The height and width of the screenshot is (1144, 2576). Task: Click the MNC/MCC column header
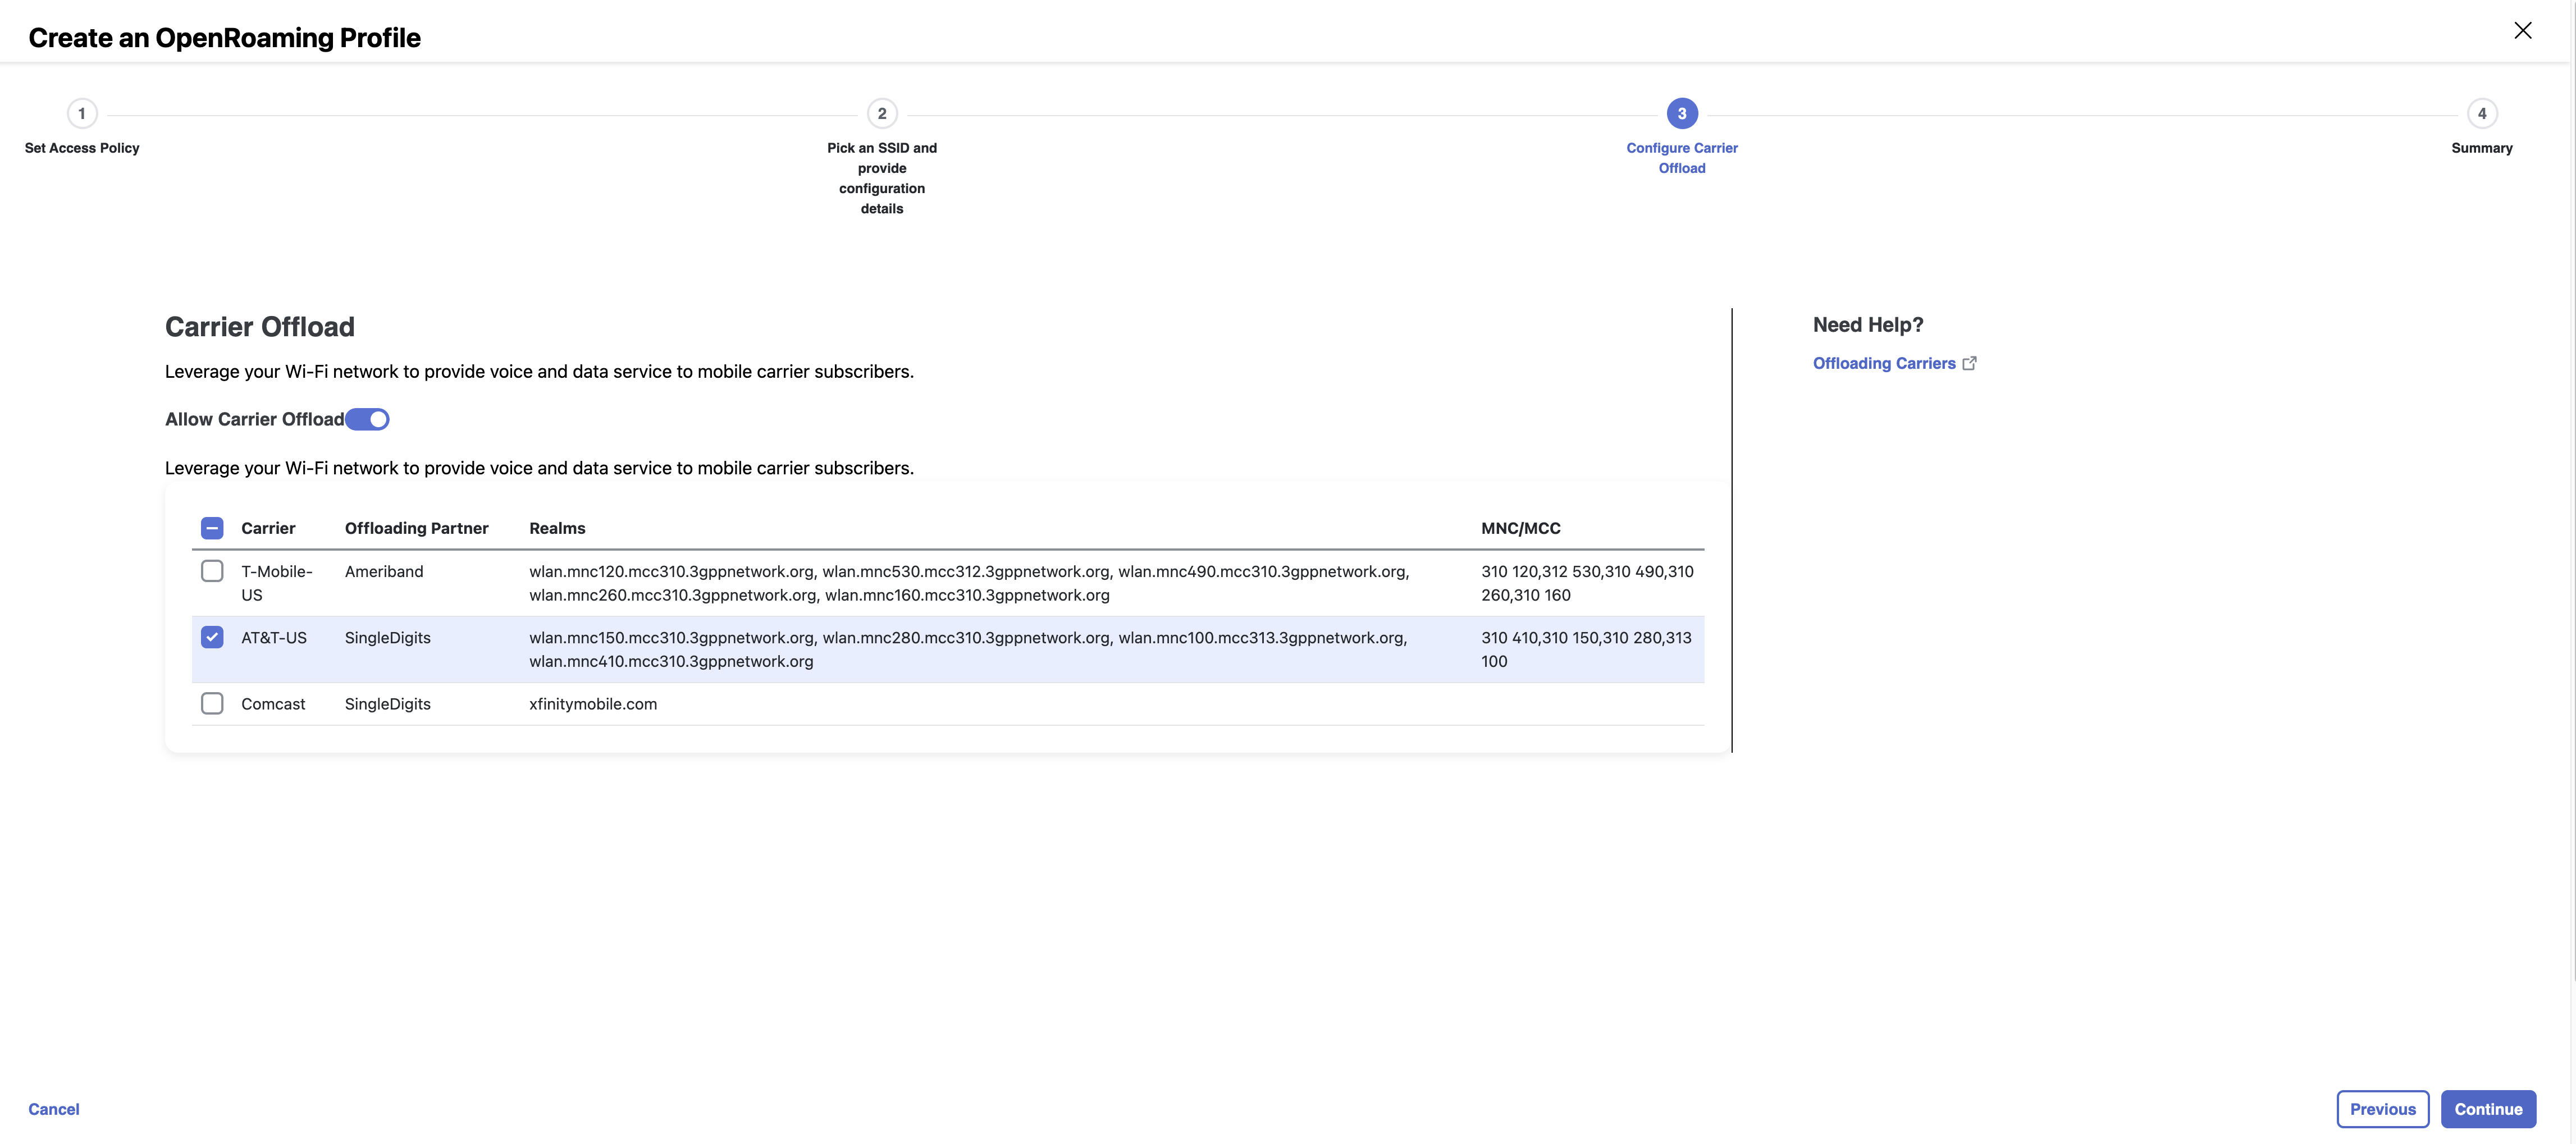click(x=1520, y=528)
